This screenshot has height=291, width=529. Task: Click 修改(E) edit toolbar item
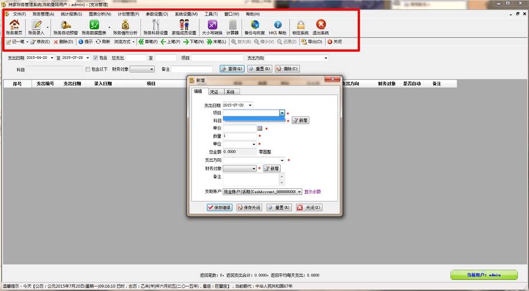[40, 42]
